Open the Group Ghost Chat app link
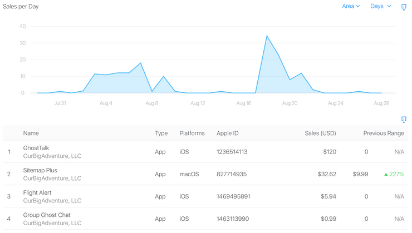412x233 pixels. (x=47, y=215)
